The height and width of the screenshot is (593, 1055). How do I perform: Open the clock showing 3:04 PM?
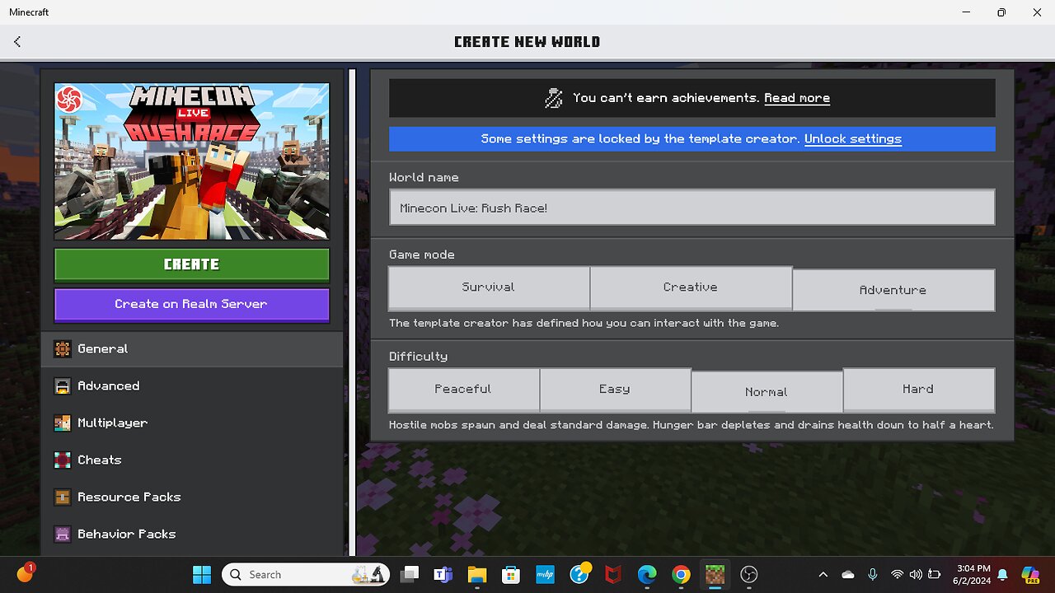[x=973, y=574]
